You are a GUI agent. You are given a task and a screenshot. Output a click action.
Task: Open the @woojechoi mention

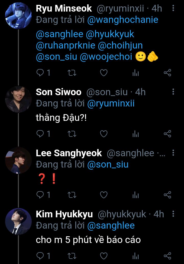pos(106,57)
